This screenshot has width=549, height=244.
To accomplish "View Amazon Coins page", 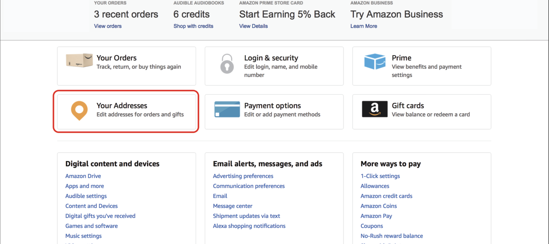I will 379,206.
